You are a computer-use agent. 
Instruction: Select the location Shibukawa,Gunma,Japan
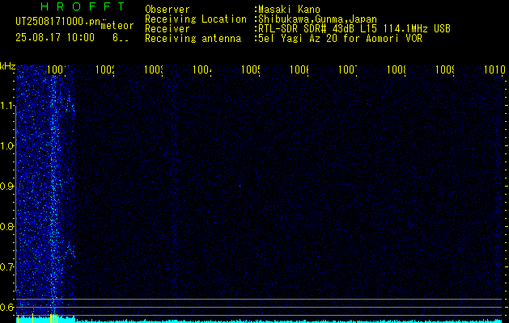click(317, 19)
